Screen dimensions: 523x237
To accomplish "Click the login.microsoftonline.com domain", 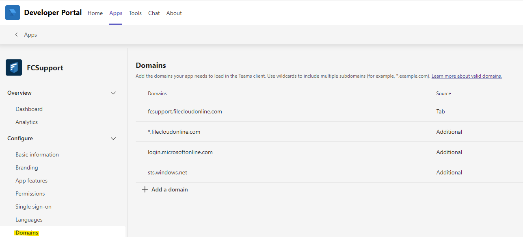I will tap(180, 152).
